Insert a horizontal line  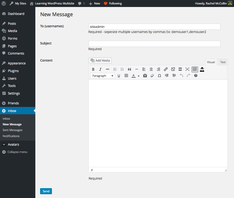click(137, 69)
